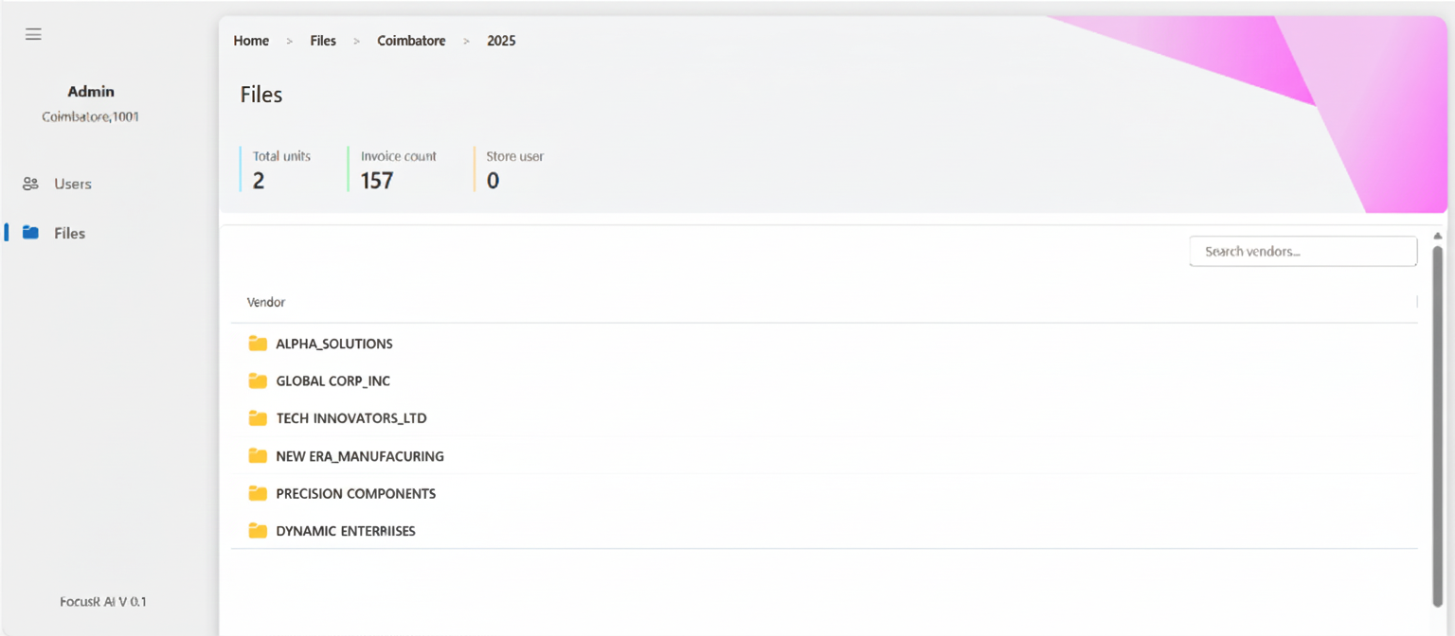Navigate to Files breadcrumb link
Screen dimensions: 1455x636
pyautogui.click(x=323, y=41)
